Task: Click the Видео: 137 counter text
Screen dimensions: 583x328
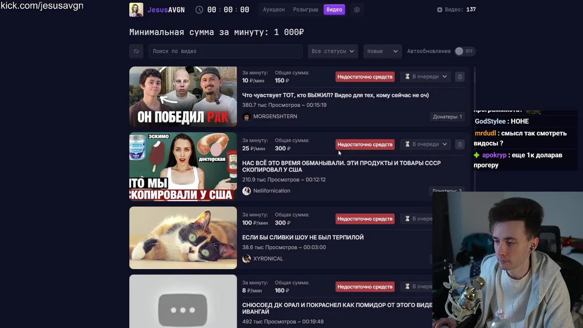Action: [x=460, y=10]
